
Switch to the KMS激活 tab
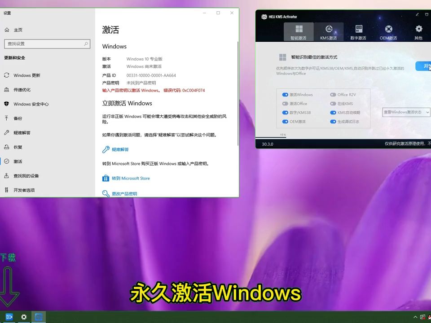coord(329,32)
